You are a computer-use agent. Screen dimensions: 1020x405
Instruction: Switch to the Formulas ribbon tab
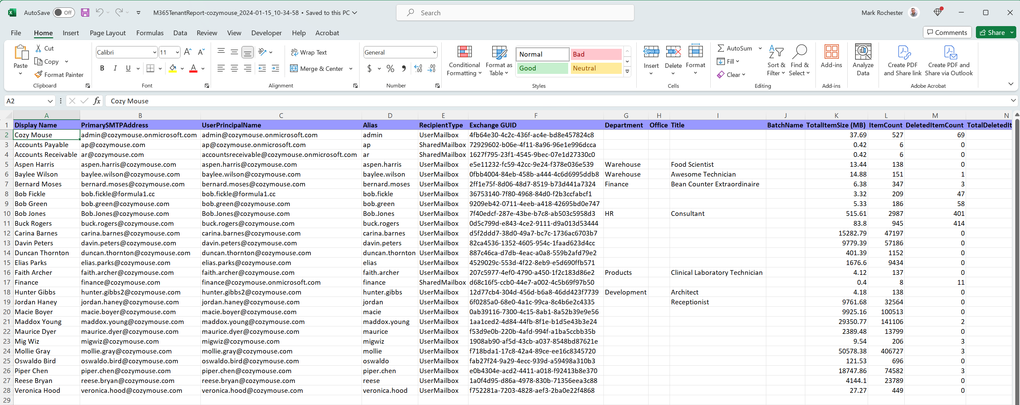click(x=150, y=33)
